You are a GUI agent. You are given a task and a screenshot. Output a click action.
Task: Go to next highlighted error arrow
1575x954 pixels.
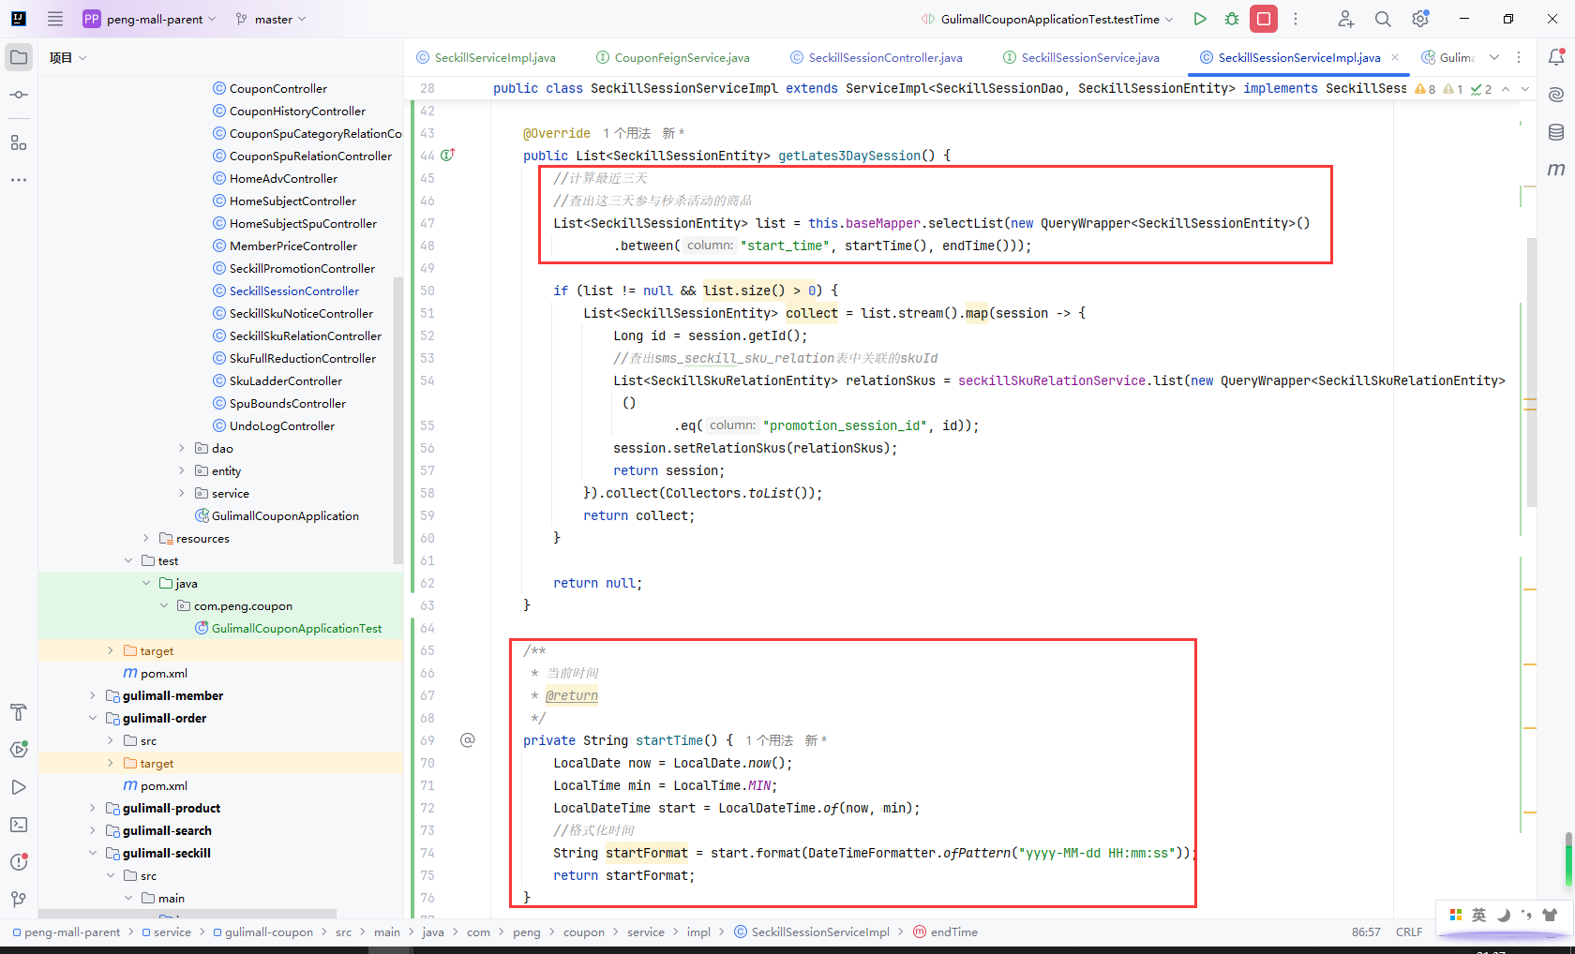[1525, 89]
